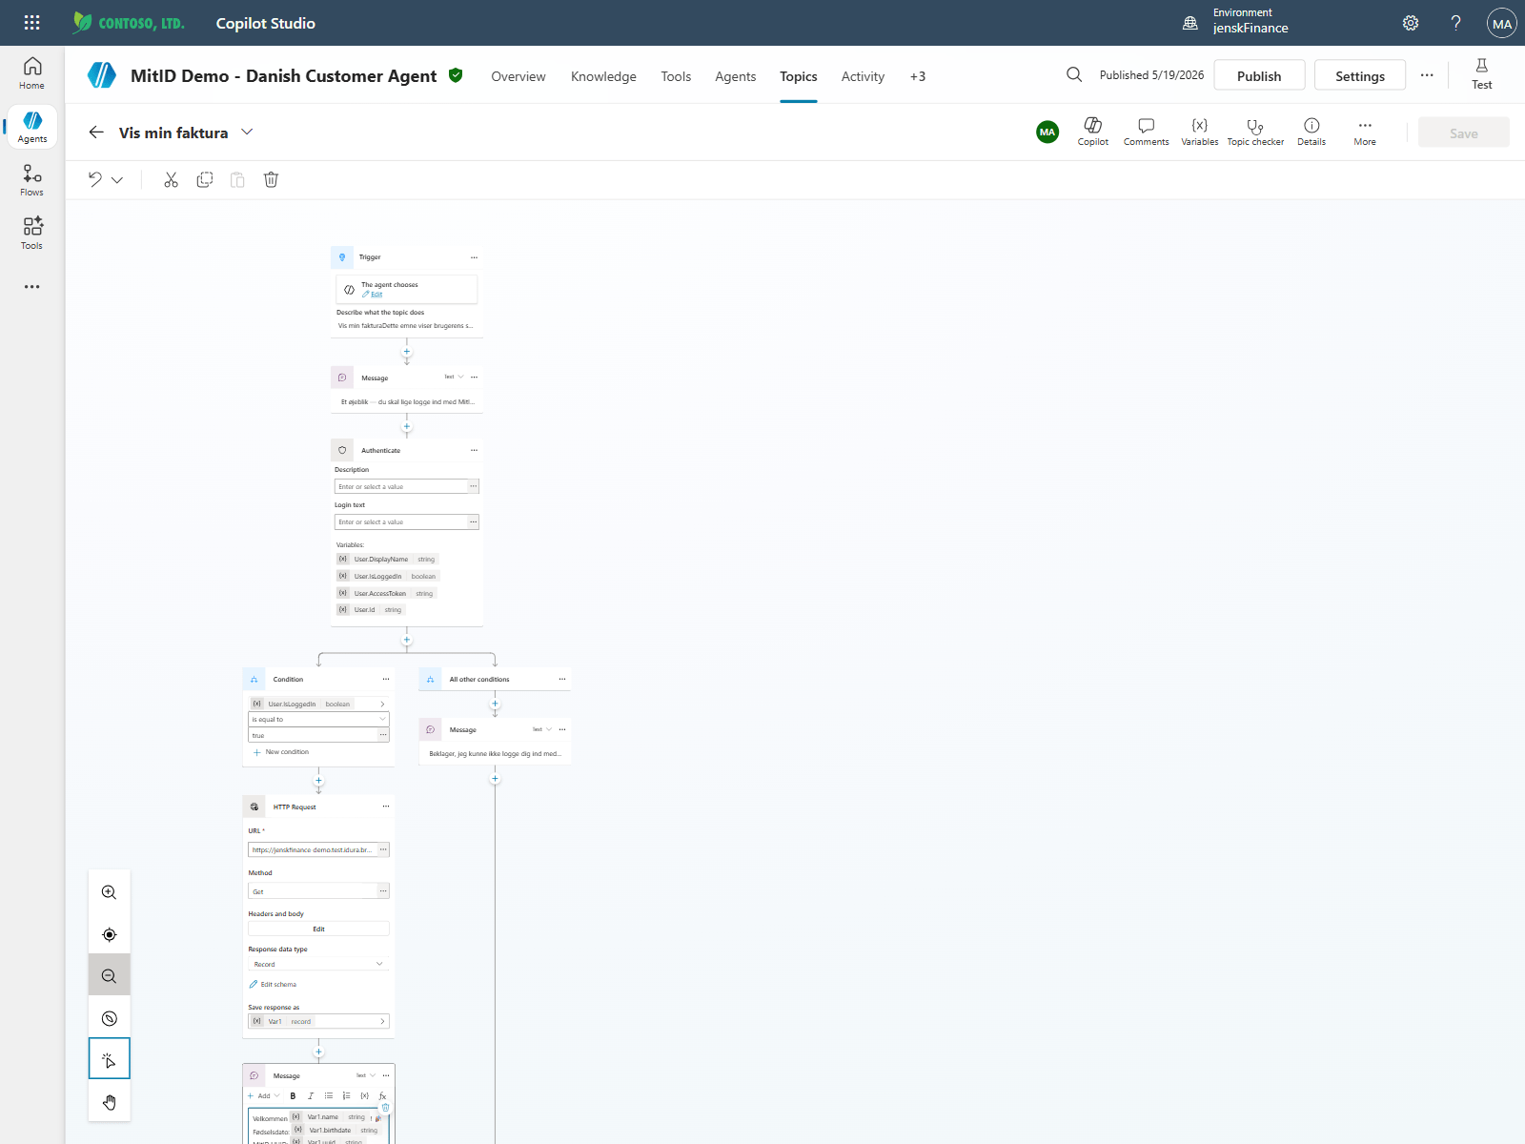Open the HTTP Request node options menu

coord(386,807)
